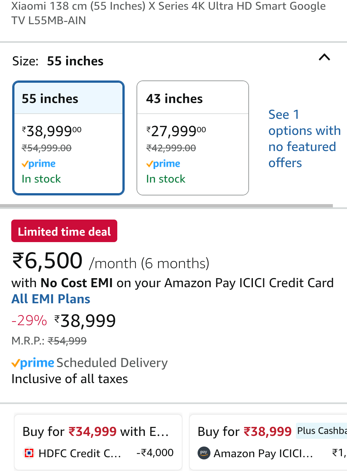This screenshot has width=347, height=471.
Task: Click the Xiaomi TV product title
Action: pyautogui.click(x=168, y=13)
